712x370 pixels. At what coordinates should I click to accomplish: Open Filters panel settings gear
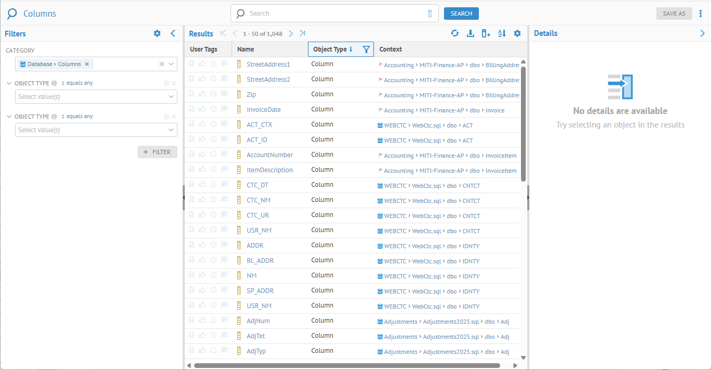pyautogui.click(x=157, y=33)
